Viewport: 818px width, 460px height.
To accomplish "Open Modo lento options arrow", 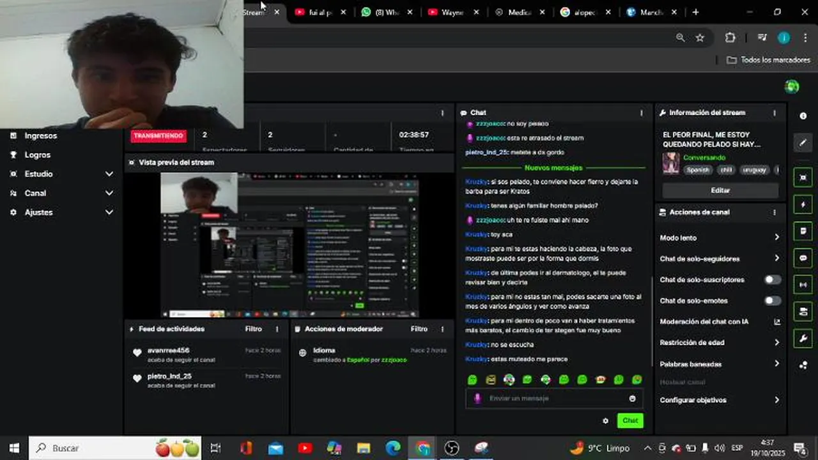I will (x=777, y=238).
